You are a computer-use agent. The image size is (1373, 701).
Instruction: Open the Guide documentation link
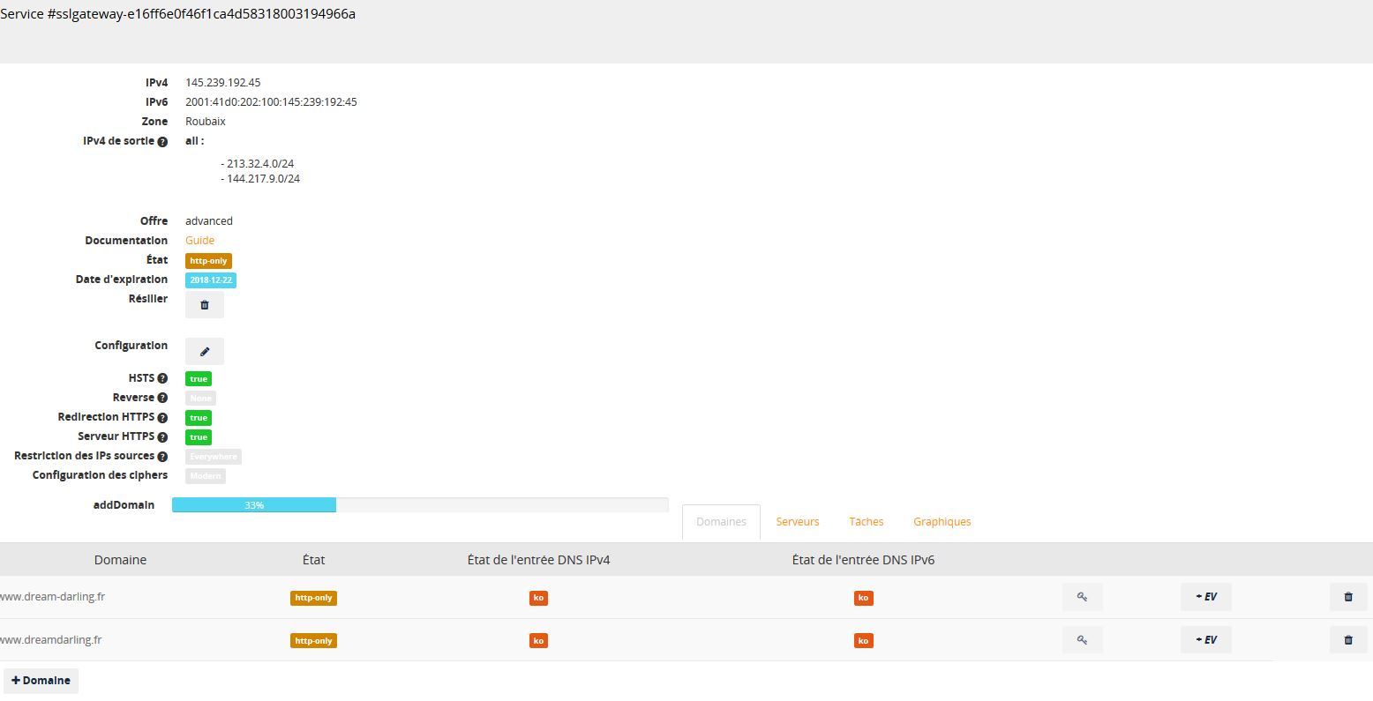tap(199, 241)
